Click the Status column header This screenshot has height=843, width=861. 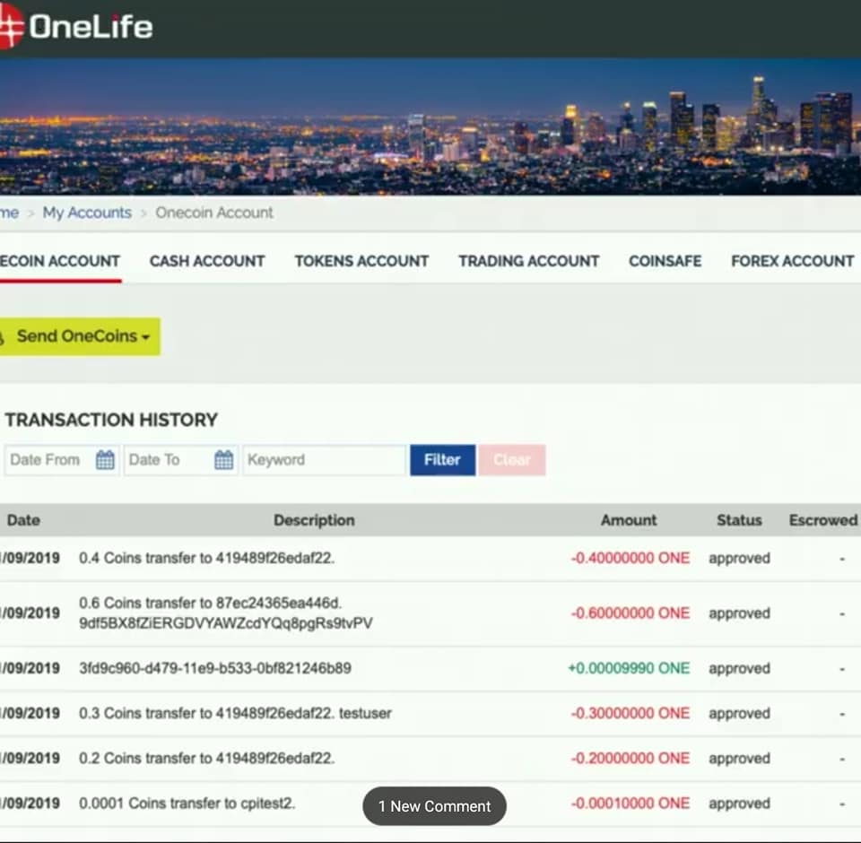point(739,520)
